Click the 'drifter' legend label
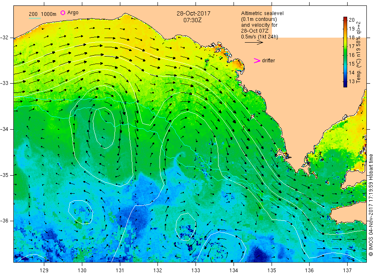 pyautogui.click(x=268, y=61)
